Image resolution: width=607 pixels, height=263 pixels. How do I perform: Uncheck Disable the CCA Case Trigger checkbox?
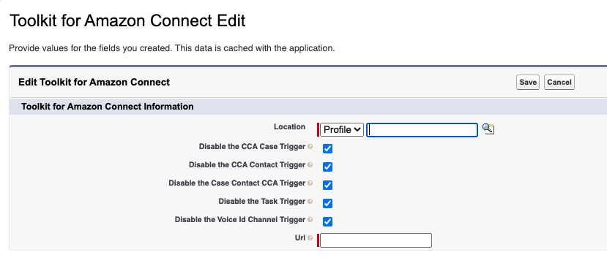click(327, 149)
